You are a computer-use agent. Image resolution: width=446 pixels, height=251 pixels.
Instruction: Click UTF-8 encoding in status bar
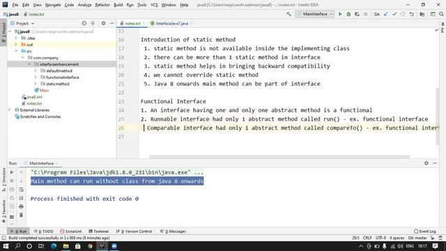point(380,238)
